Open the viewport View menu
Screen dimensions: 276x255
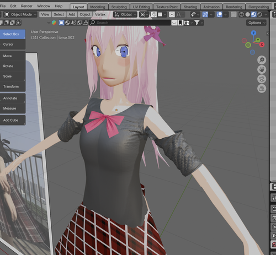pos(45,14)
